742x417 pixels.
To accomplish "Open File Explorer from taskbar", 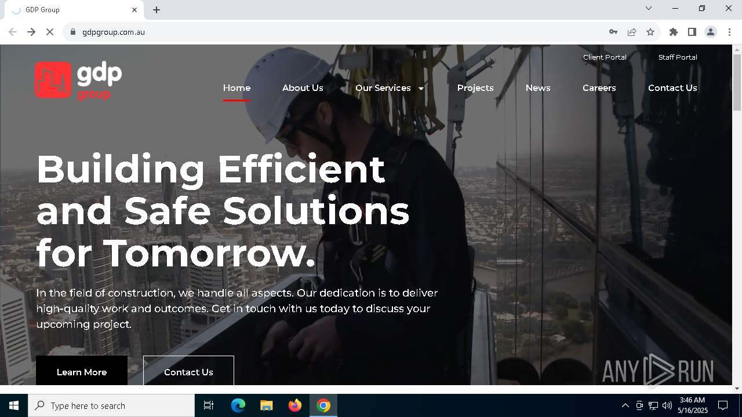I will (266, 405).
